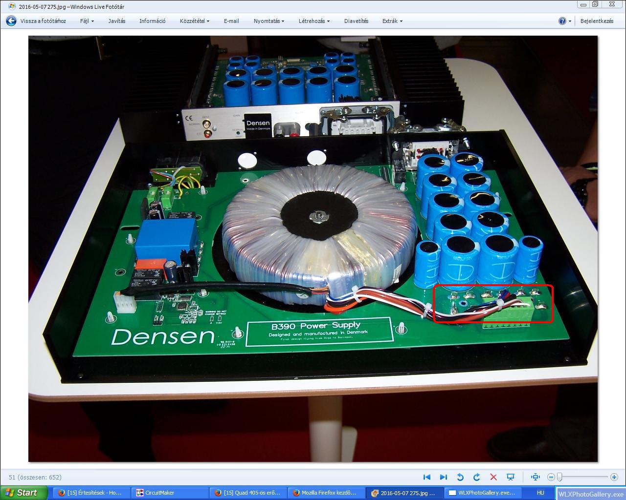Click the fit-to-window icon
This screenshot has width=626, height=500.
(536, 477)
